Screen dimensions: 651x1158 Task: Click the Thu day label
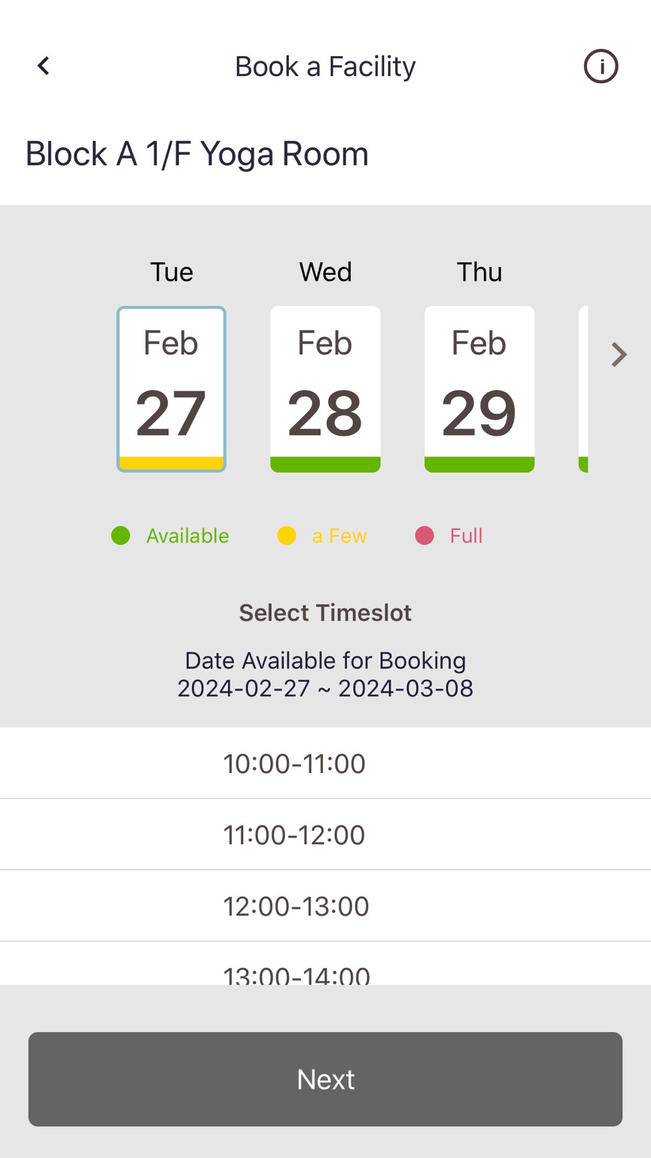click(x=479, y=272)
